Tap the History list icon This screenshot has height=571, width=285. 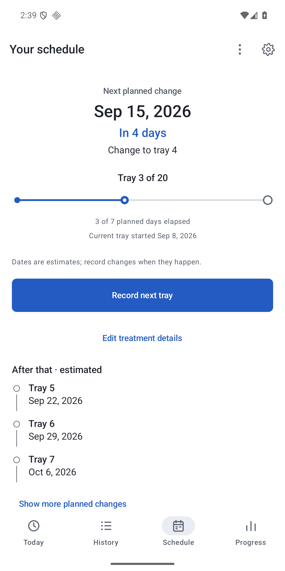coord(106,526)
